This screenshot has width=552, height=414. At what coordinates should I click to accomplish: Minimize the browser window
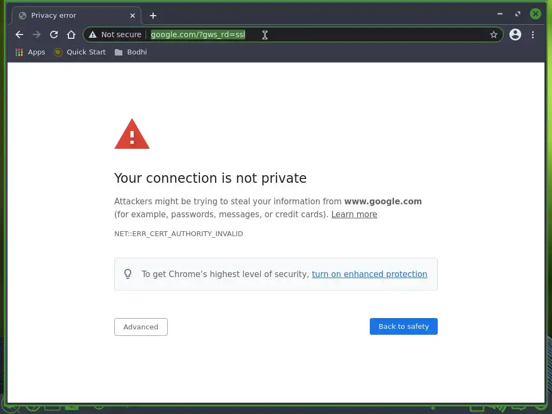(500, 13)
